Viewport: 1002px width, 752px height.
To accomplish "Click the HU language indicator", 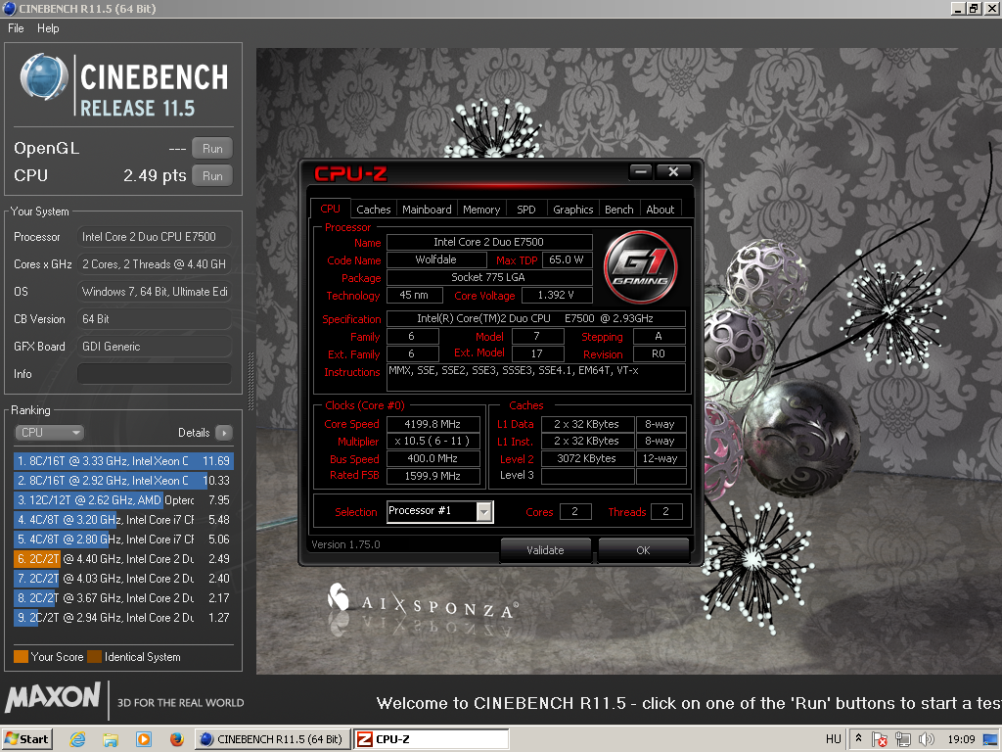I will tap(834, 739).
